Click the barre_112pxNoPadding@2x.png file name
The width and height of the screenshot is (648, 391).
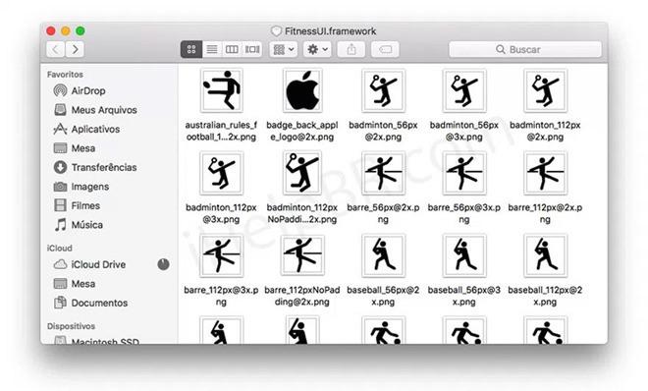[x=302, y=296]
